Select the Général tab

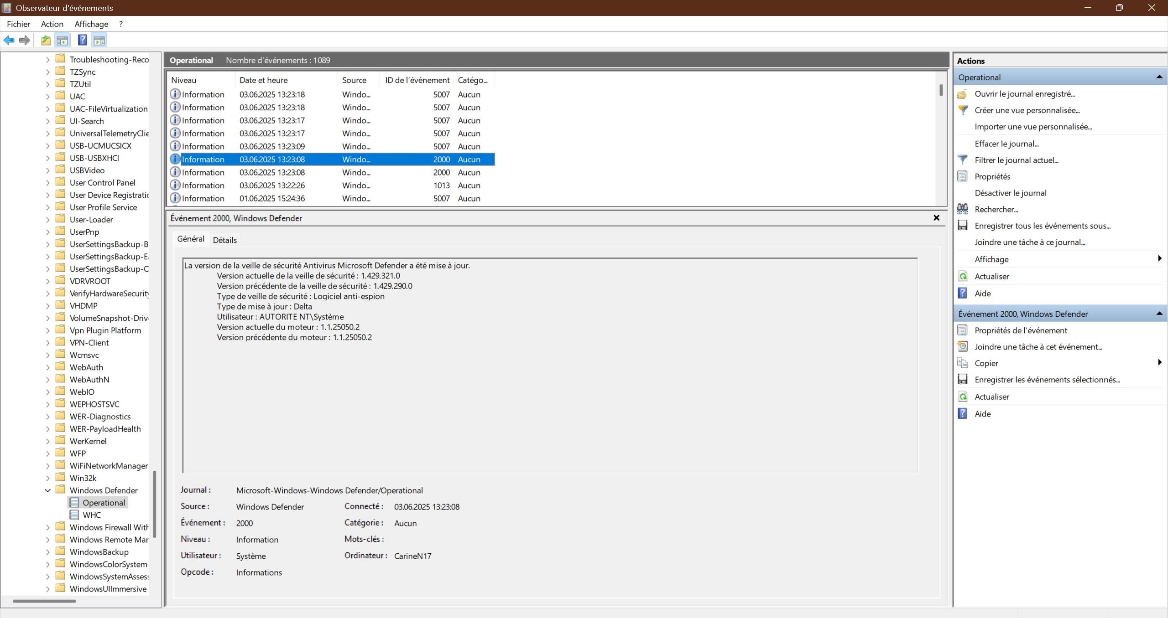click(191, 239)
